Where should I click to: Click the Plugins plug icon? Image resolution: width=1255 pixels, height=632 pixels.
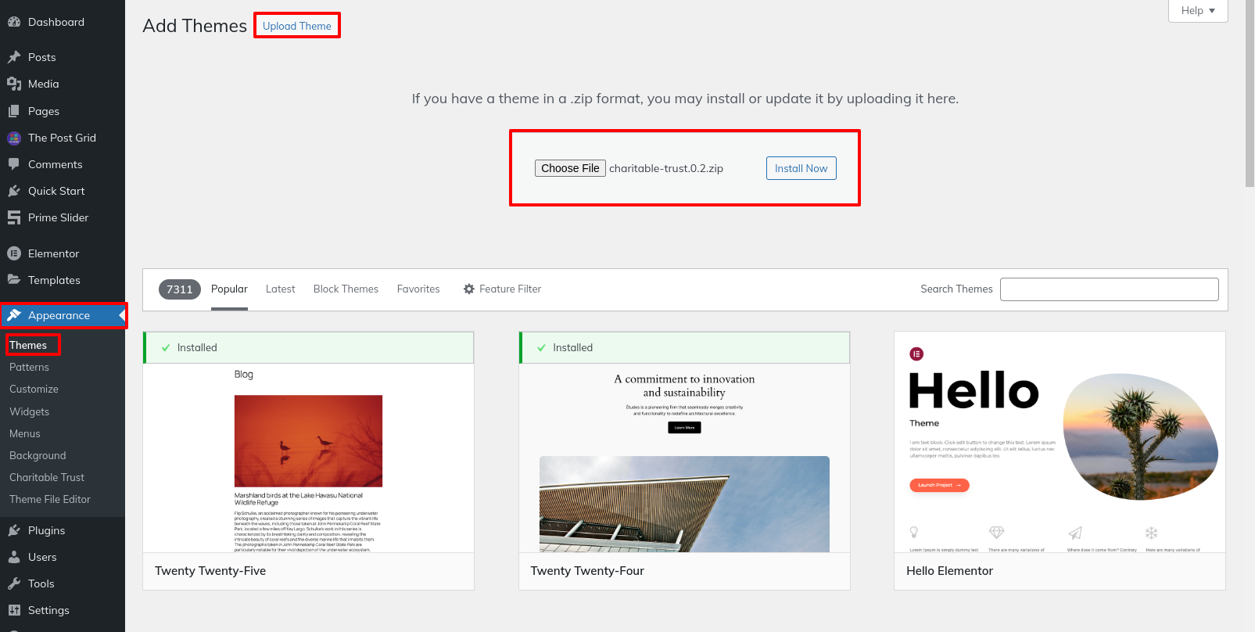[x=14, y=530]
